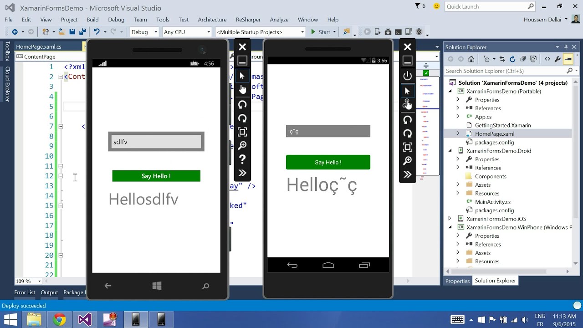Open zoom control on Android emulator toolbar
583x328 pixels.
pos(408,161)
